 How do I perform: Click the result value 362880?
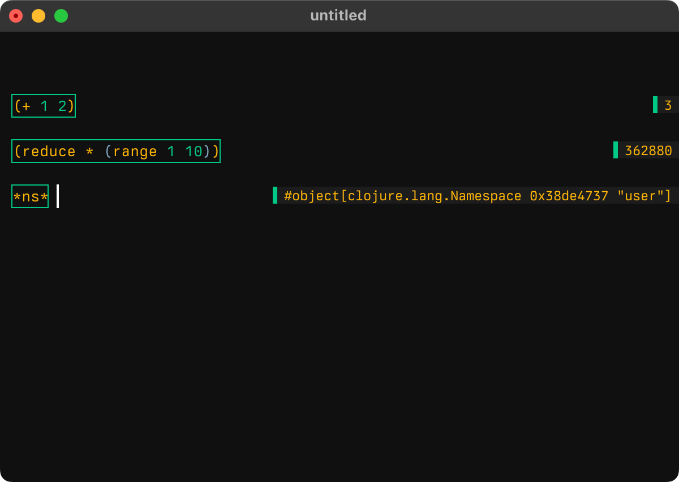click(x=648, y=150)
